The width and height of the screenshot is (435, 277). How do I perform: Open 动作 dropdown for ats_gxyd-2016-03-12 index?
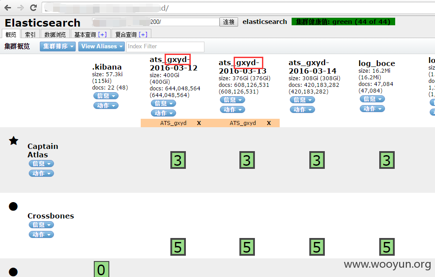164,113
